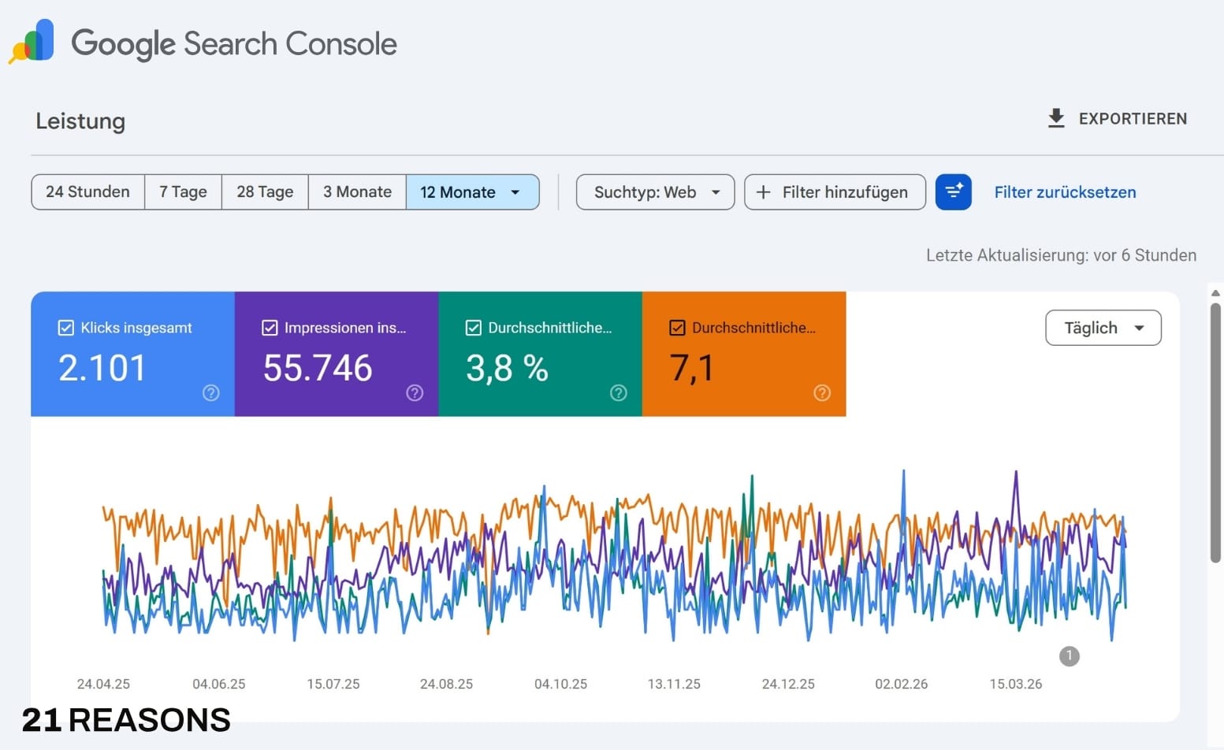The image size is (1224, 750).
Task: Click the 24.08.25 axis date label
Action: coord(446,684)
